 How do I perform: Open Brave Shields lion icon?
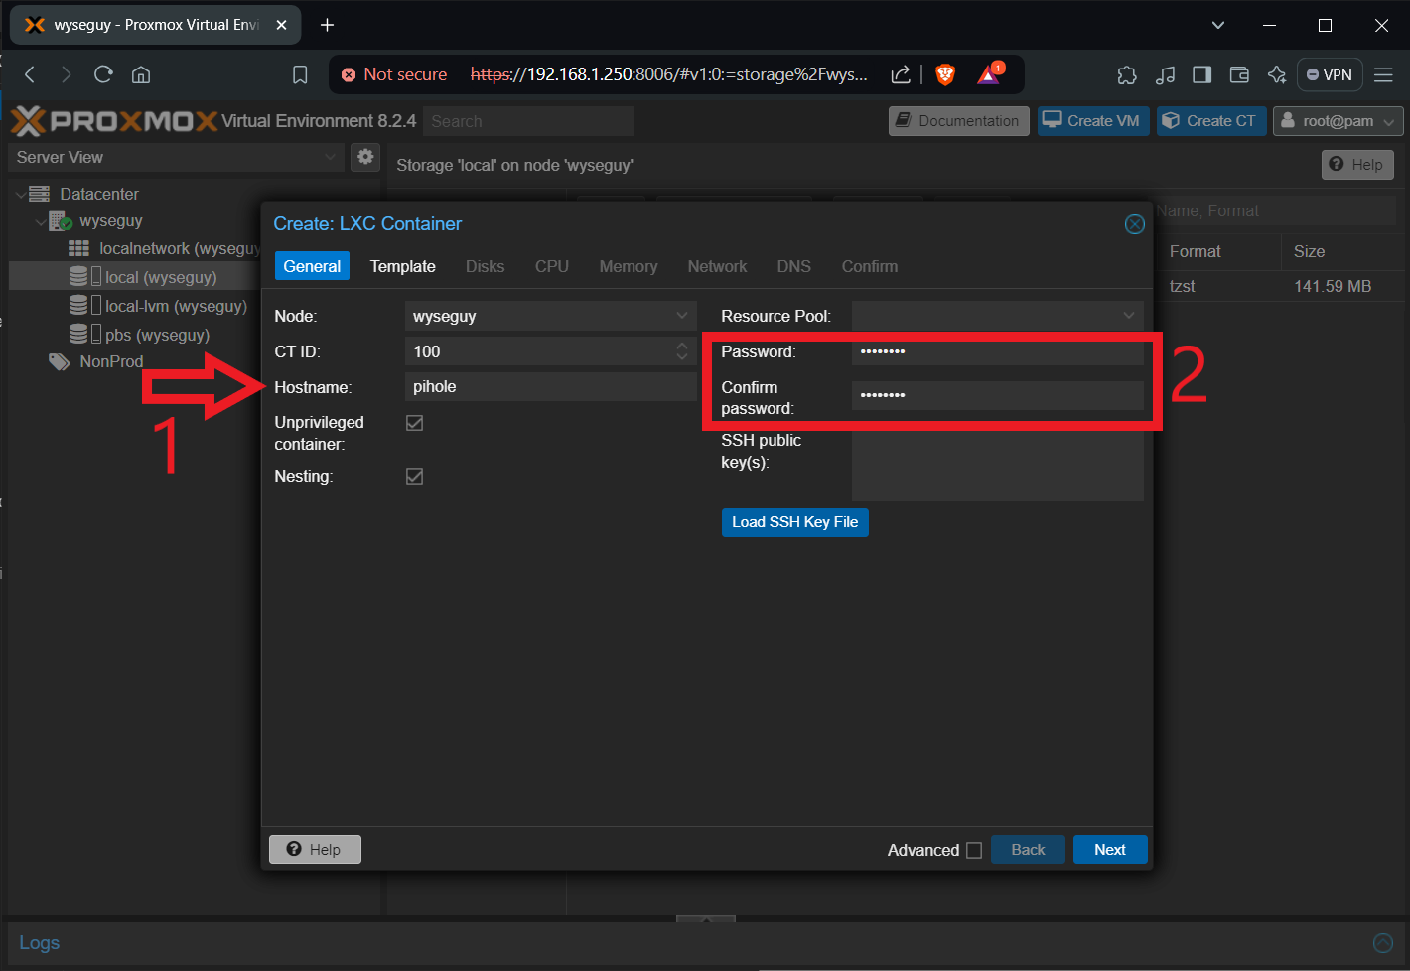pos(945,74)
